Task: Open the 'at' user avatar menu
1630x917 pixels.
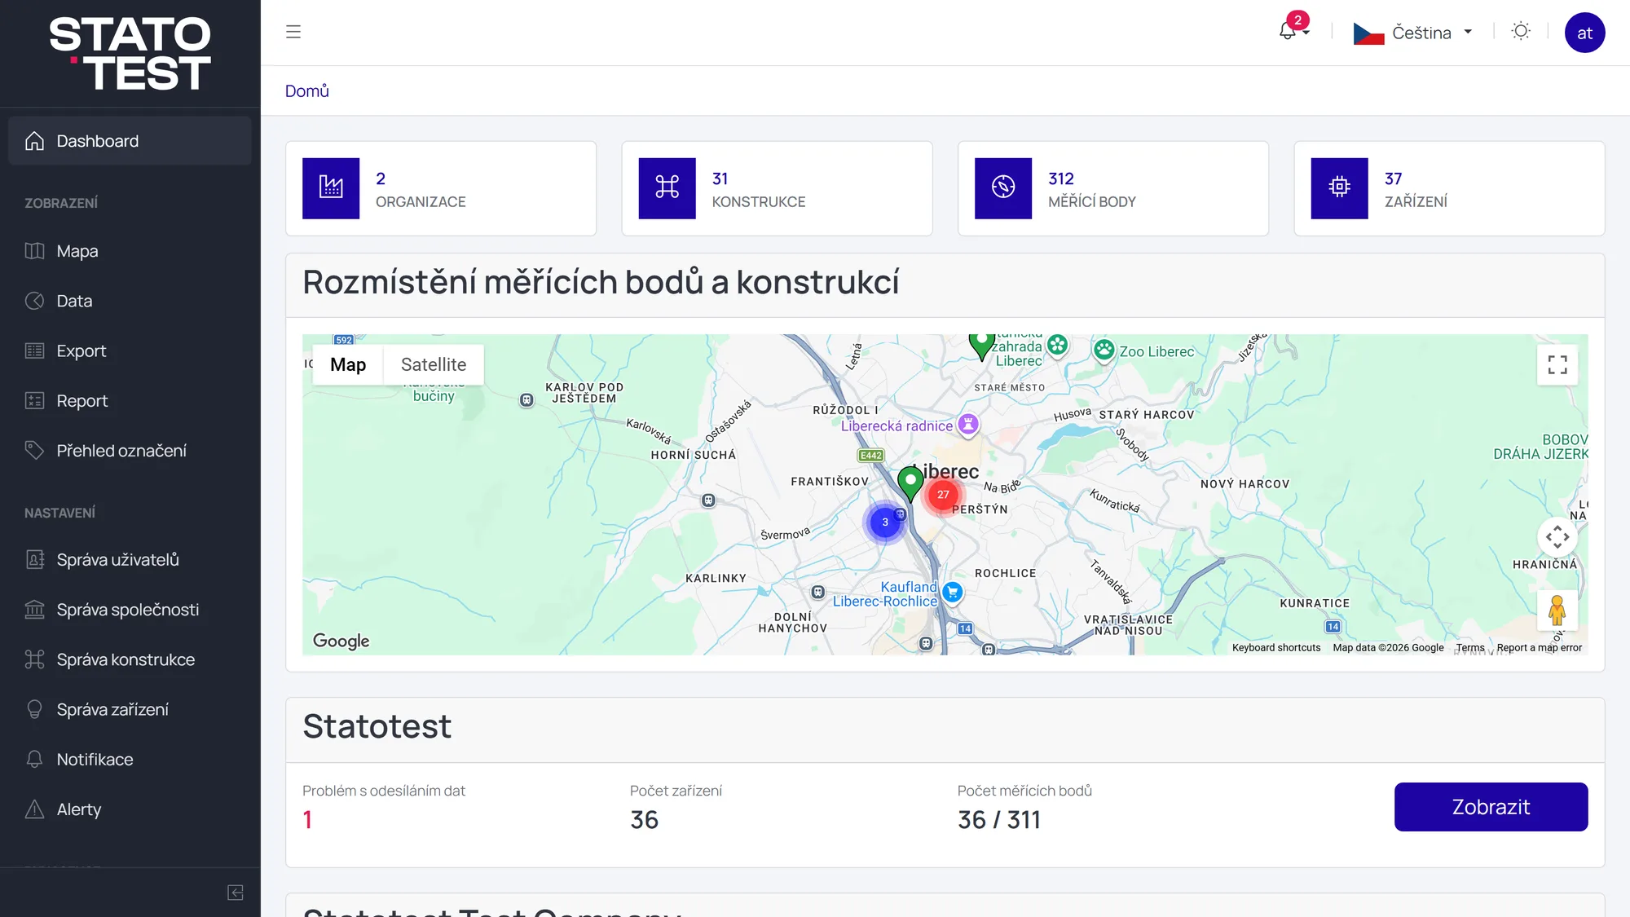Action: (1584, 33)
